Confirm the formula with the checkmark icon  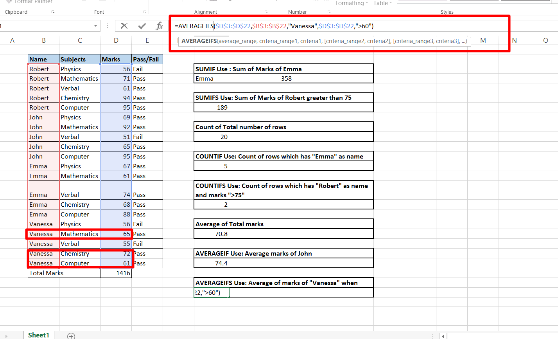(142, 26)
